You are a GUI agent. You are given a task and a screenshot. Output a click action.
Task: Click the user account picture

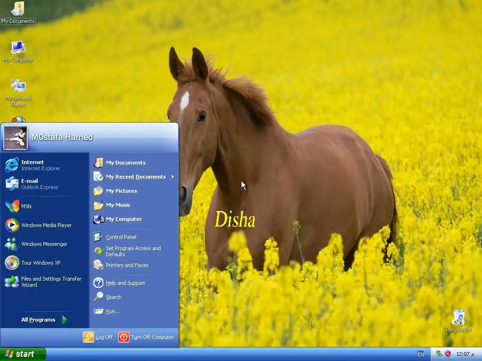click(x=16, y=138)
